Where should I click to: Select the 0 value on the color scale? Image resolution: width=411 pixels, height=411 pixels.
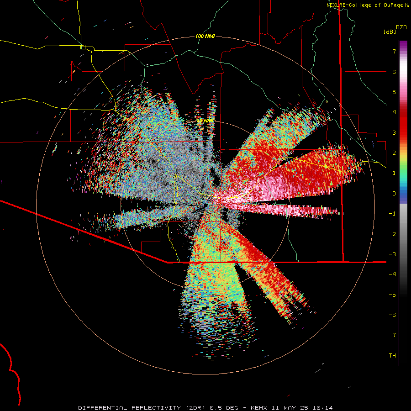394,194
